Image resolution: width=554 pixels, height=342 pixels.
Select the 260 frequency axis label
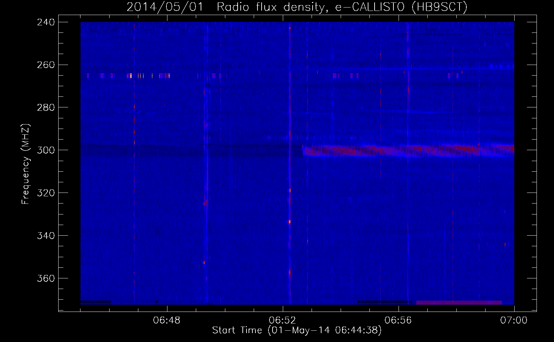point(46,65)
